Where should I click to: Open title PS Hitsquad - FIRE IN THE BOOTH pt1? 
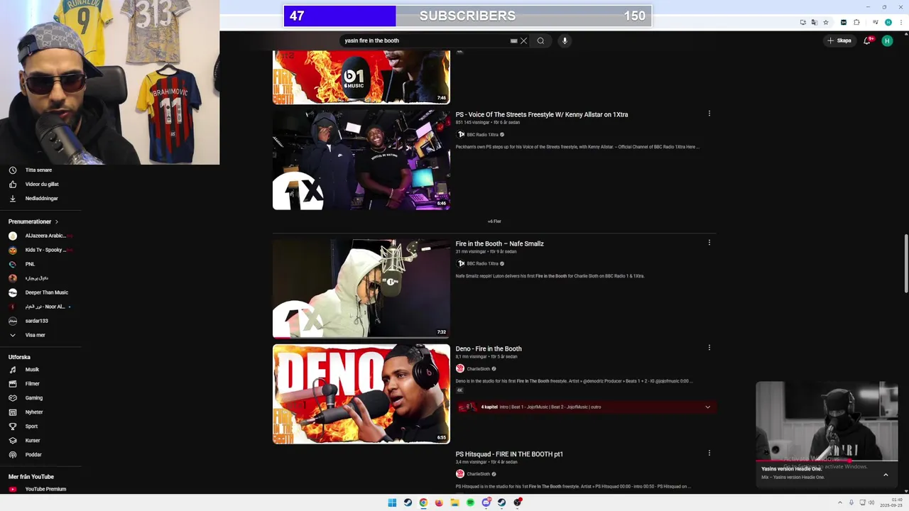pos(509,454)
